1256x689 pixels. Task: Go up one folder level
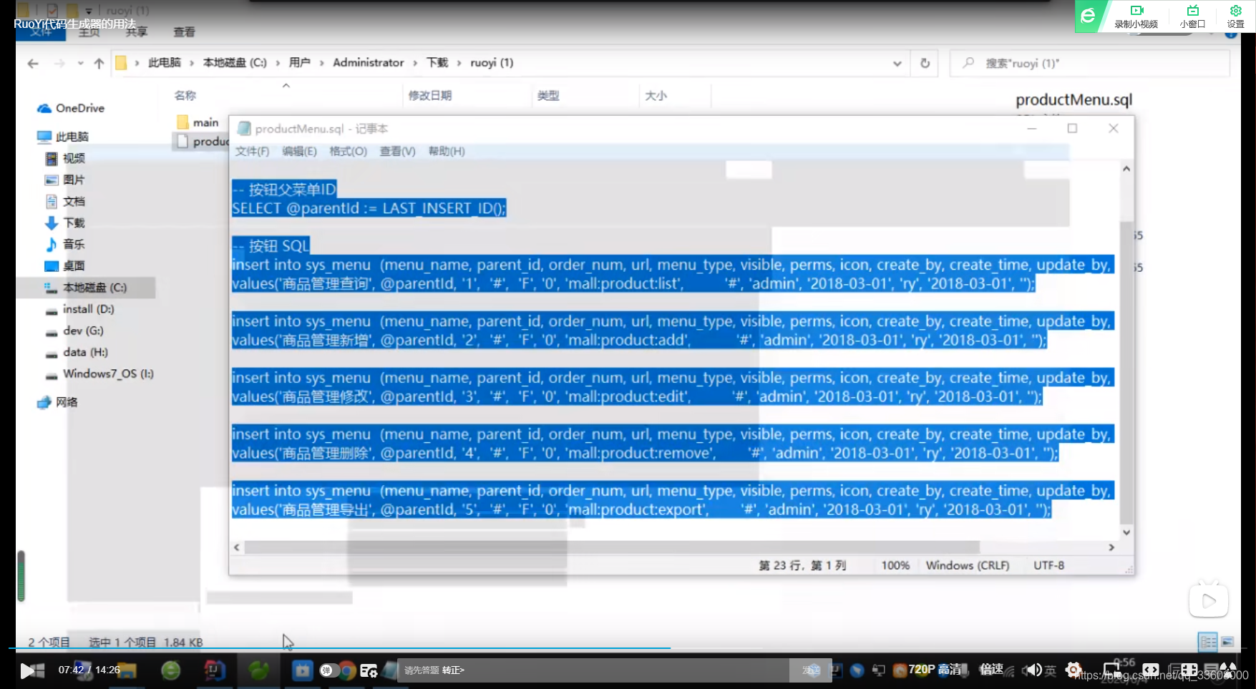(99, 63)
